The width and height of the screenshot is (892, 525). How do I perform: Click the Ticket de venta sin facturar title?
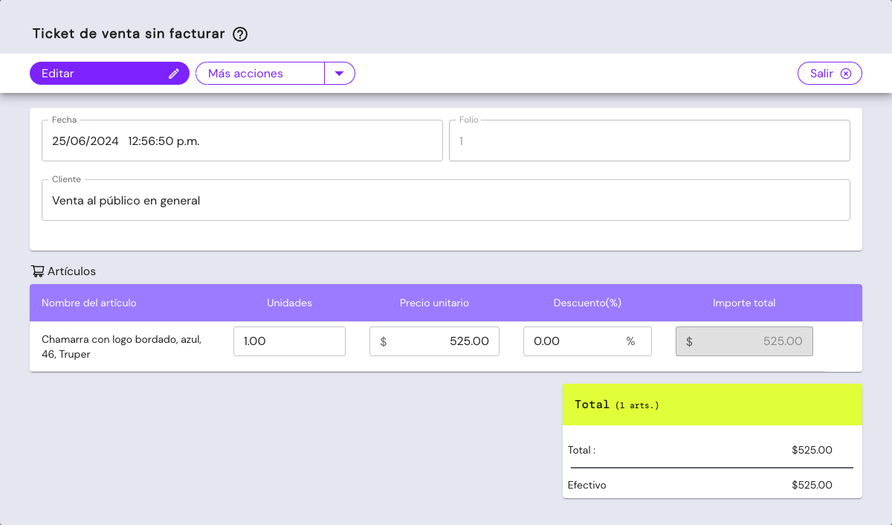(x=129, y=34)
